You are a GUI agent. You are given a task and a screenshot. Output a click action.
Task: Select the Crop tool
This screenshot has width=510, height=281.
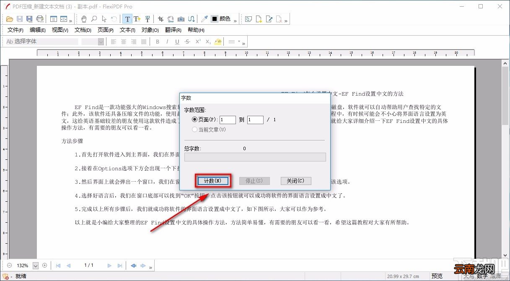coord(161,19)
